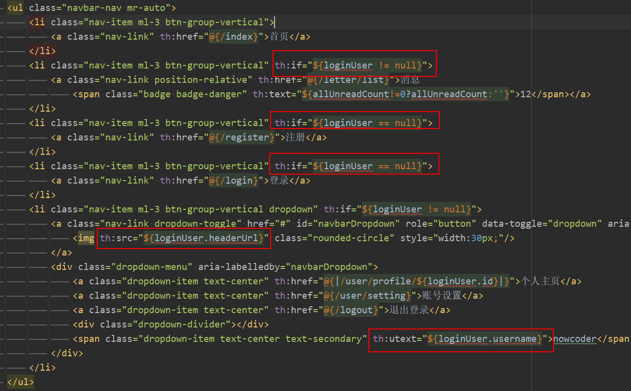Click the "@{/logout}" URL expression
The height and width of the screenshot is (391, 631).
351,310
